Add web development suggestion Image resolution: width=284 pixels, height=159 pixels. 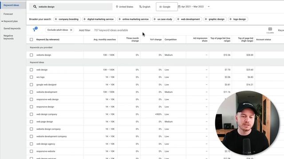(189, 19)
